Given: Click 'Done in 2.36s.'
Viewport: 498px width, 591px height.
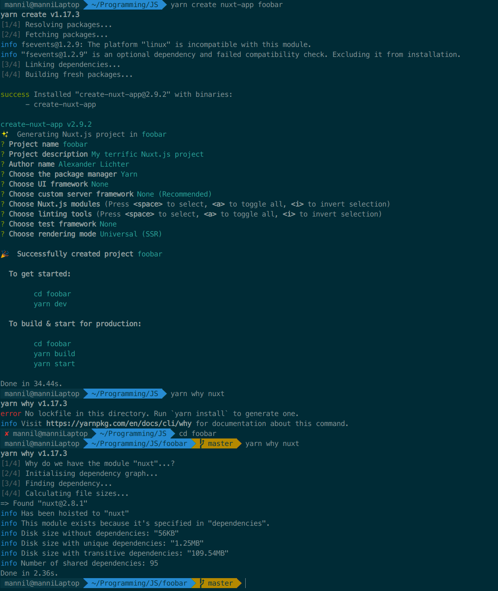Looking at the screenshot, I should pyautogui.click(x=29, y=573).
